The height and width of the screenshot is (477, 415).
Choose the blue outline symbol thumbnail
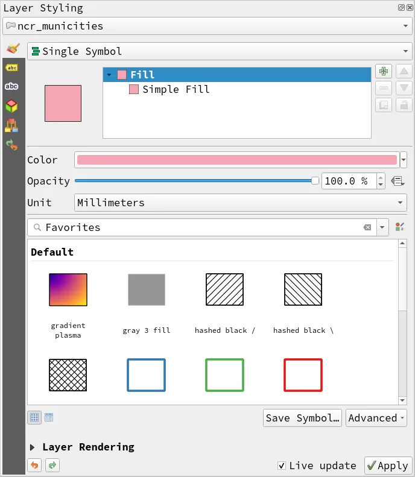tap(147, 375)
